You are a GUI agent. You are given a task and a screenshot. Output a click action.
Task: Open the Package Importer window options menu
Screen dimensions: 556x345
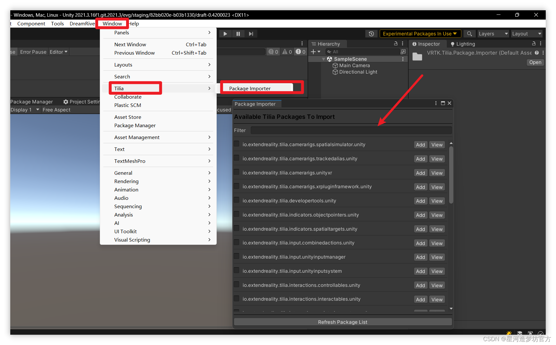(436, 103)
